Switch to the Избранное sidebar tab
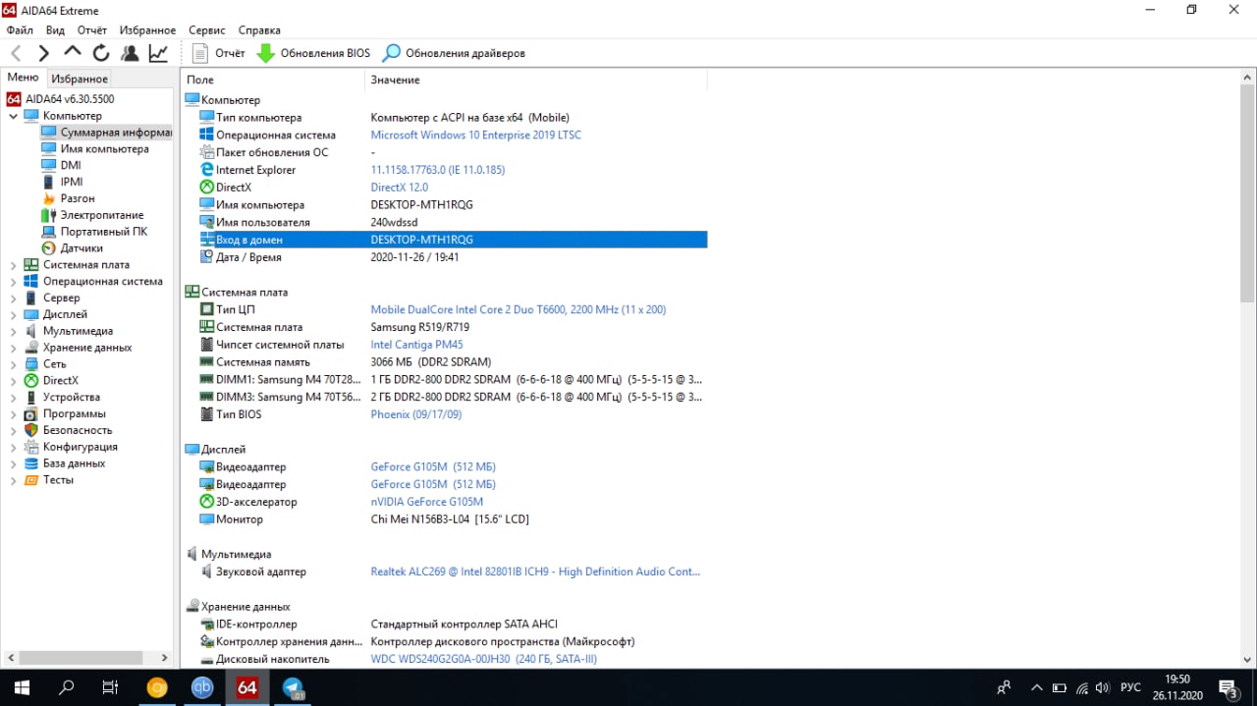The width and height of the screenshot is (1257, 706). coord(80,79)
